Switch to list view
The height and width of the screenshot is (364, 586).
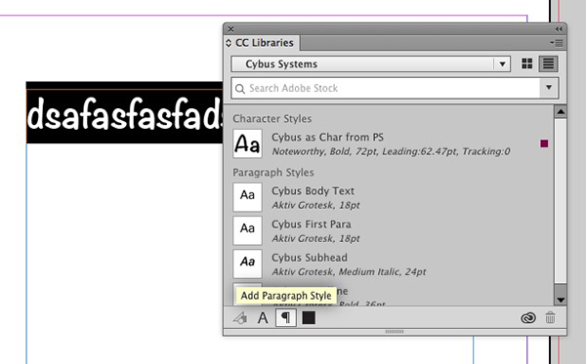[548, 63]
